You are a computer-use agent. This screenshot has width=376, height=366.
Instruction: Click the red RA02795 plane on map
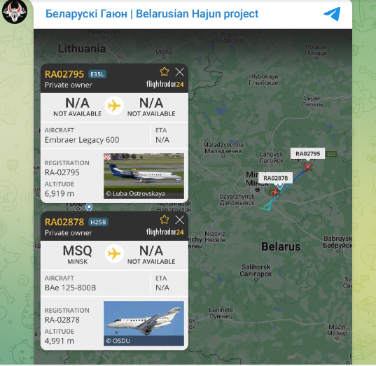[x=307, y=167]
